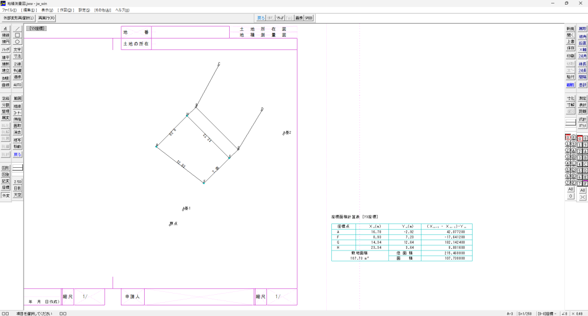Activate the 寸法 dimension tool
Image resolution: width=588 pixels, height=316 pixels.
coord(17,56)
